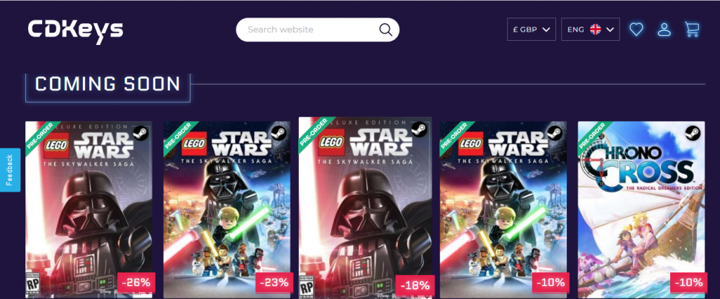720x299 pixels.
Task: Click the -18% discount badge
Action: pos(413,285)
